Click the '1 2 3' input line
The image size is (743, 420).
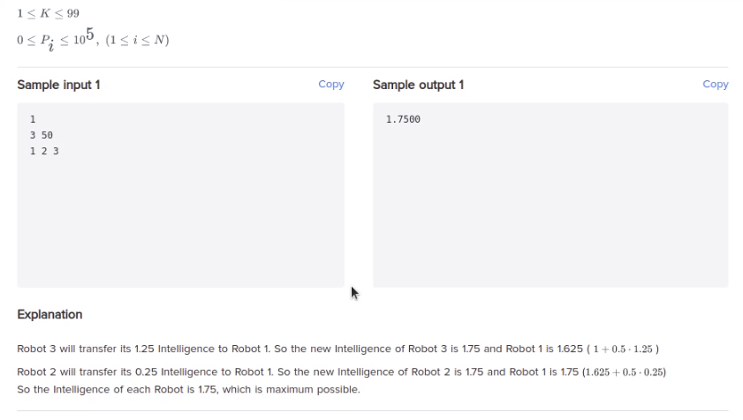(x=44, y=151)
